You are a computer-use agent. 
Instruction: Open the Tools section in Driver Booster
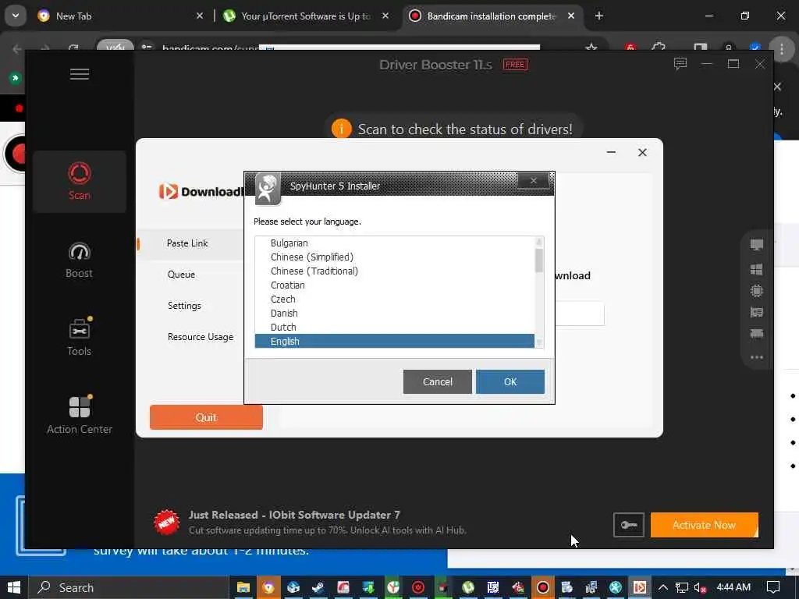click(x=79, y=338)
